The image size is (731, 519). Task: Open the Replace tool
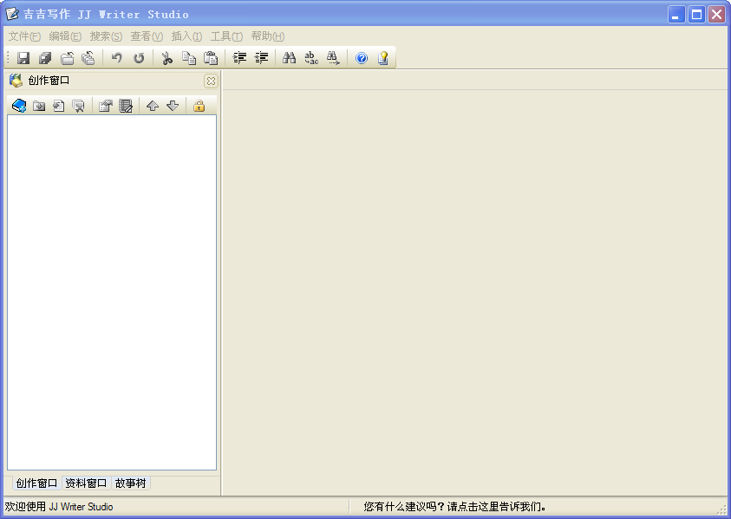coord(310,57)
